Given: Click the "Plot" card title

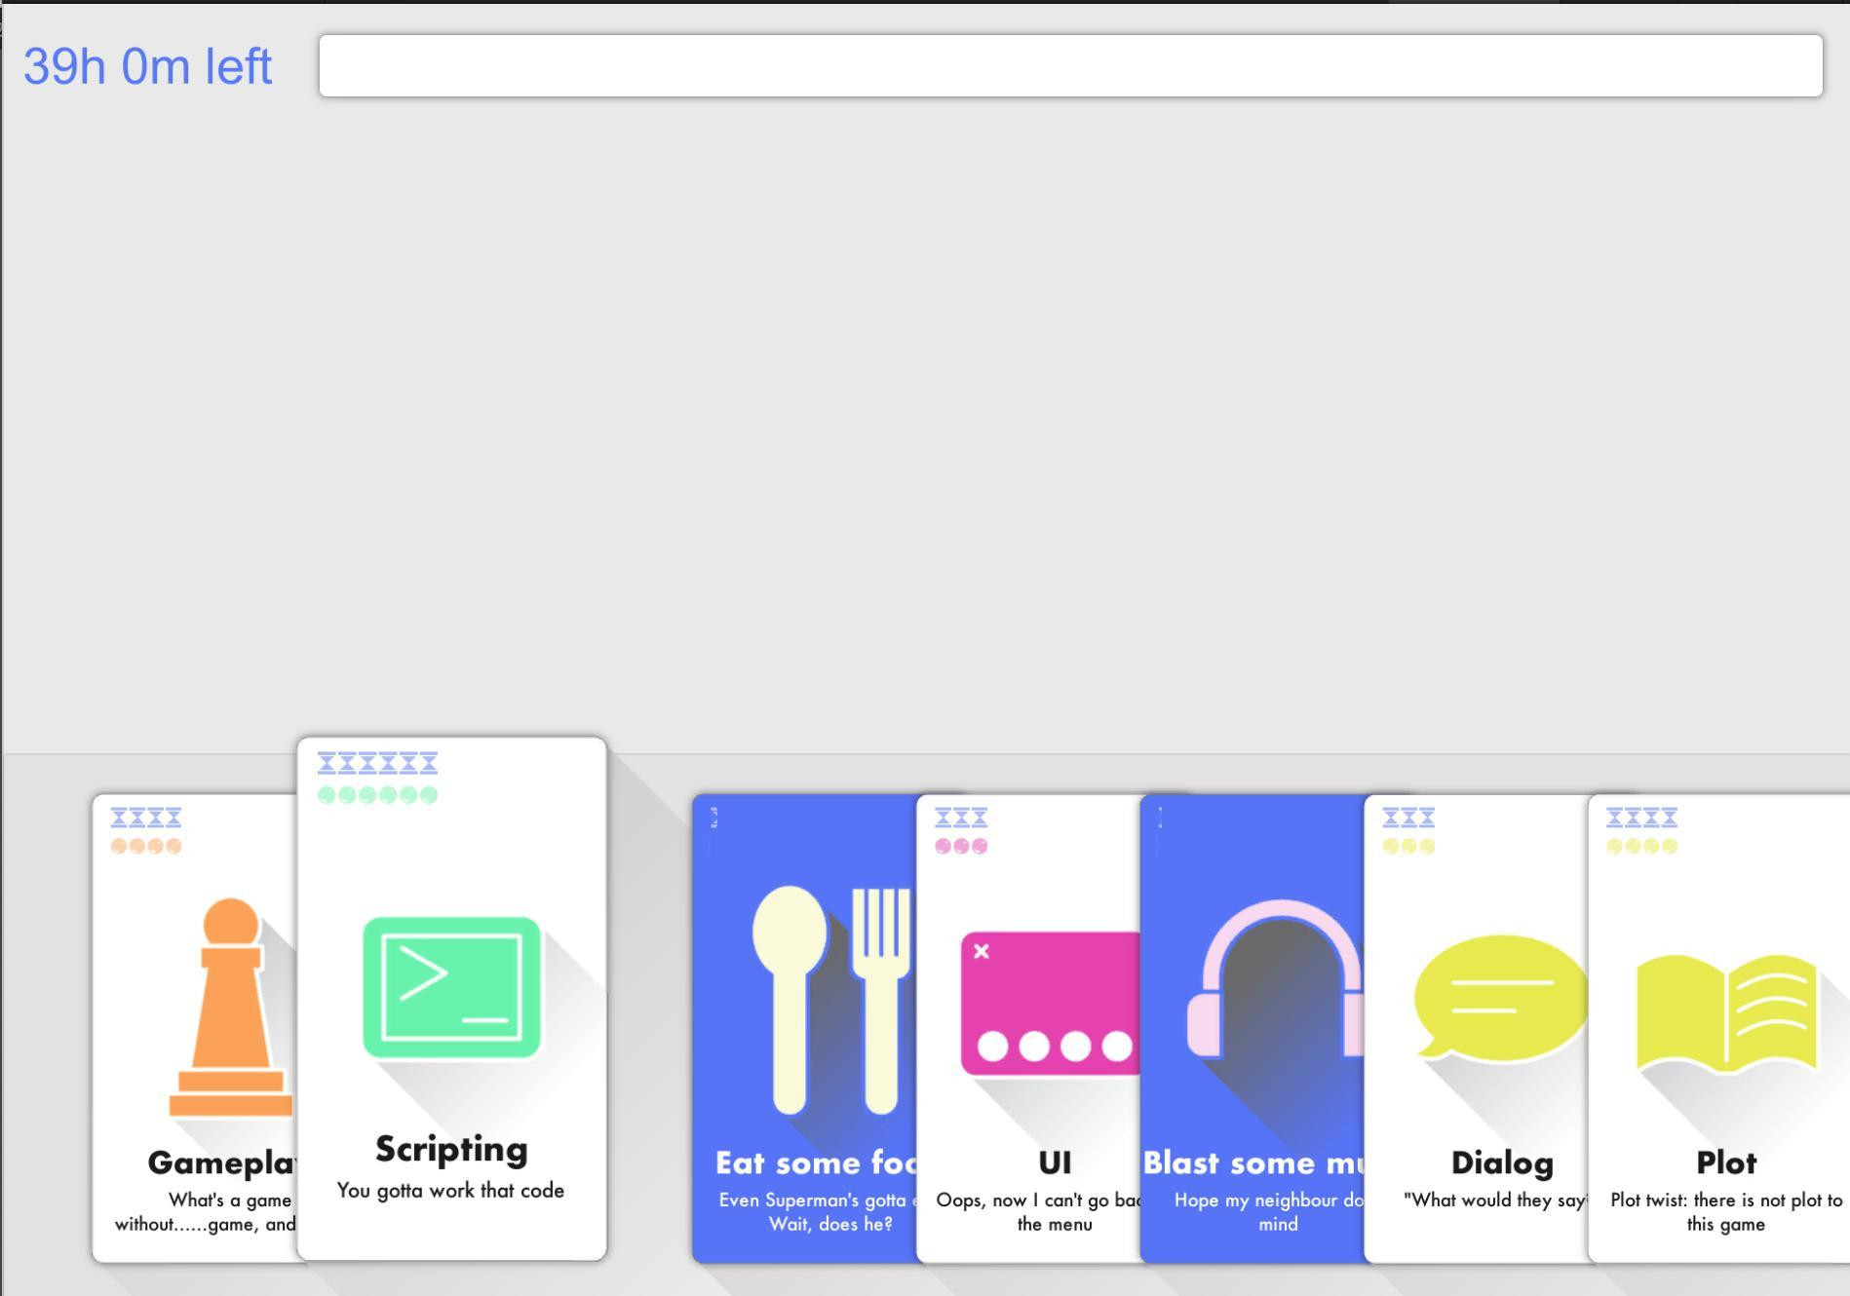Looking at the screenshot, I should 1726,1163.
